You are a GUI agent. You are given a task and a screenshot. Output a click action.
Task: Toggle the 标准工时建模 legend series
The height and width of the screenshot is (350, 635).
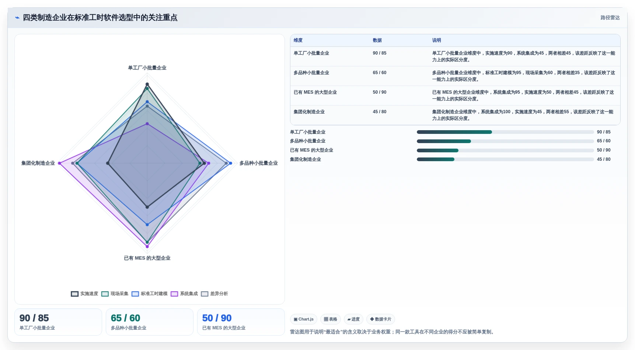[x=149, y=294]
